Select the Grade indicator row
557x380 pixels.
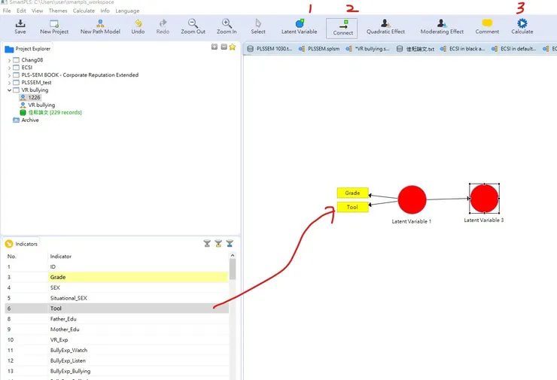coord(117,277)
